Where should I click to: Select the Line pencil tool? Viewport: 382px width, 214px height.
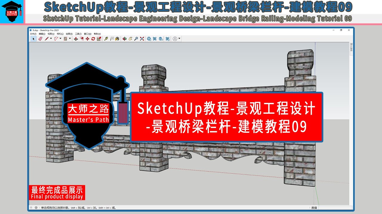[x=47, y=39]
